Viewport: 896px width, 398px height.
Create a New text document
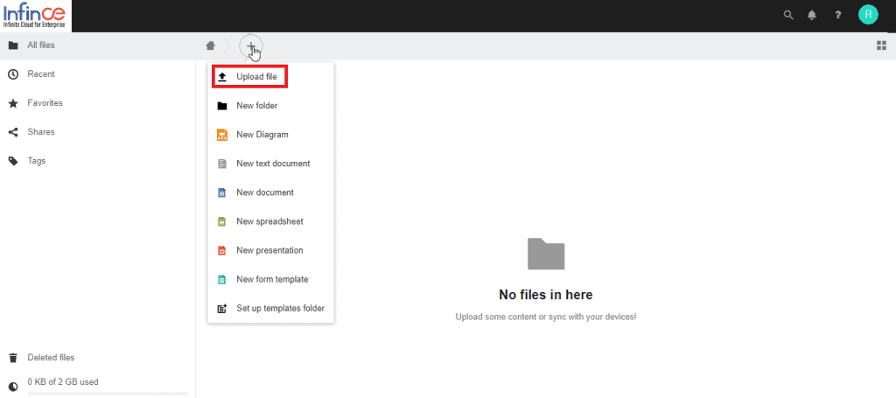tap(272, 164)
